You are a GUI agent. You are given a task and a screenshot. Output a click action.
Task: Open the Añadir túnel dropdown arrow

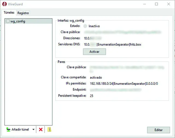(33, 129)
